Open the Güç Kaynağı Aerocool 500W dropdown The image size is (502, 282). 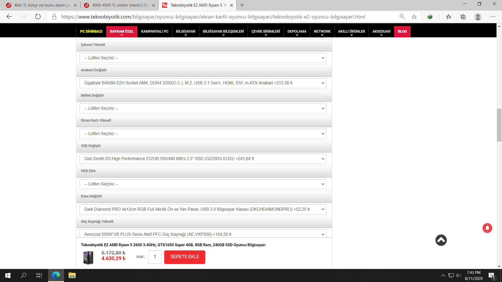point(203,234)
